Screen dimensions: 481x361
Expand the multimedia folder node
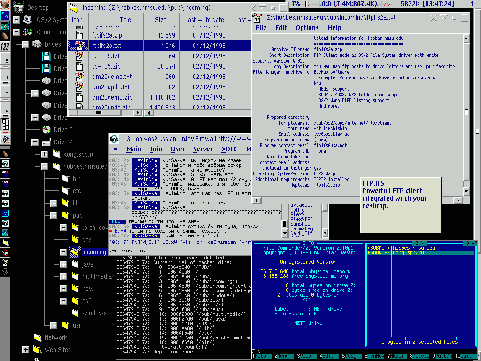coord(63,276)
